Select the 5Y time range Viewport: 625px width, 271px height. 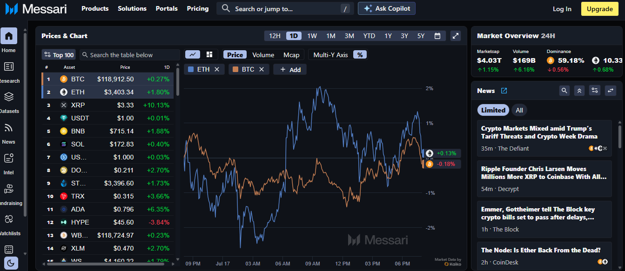click(421, 36)
